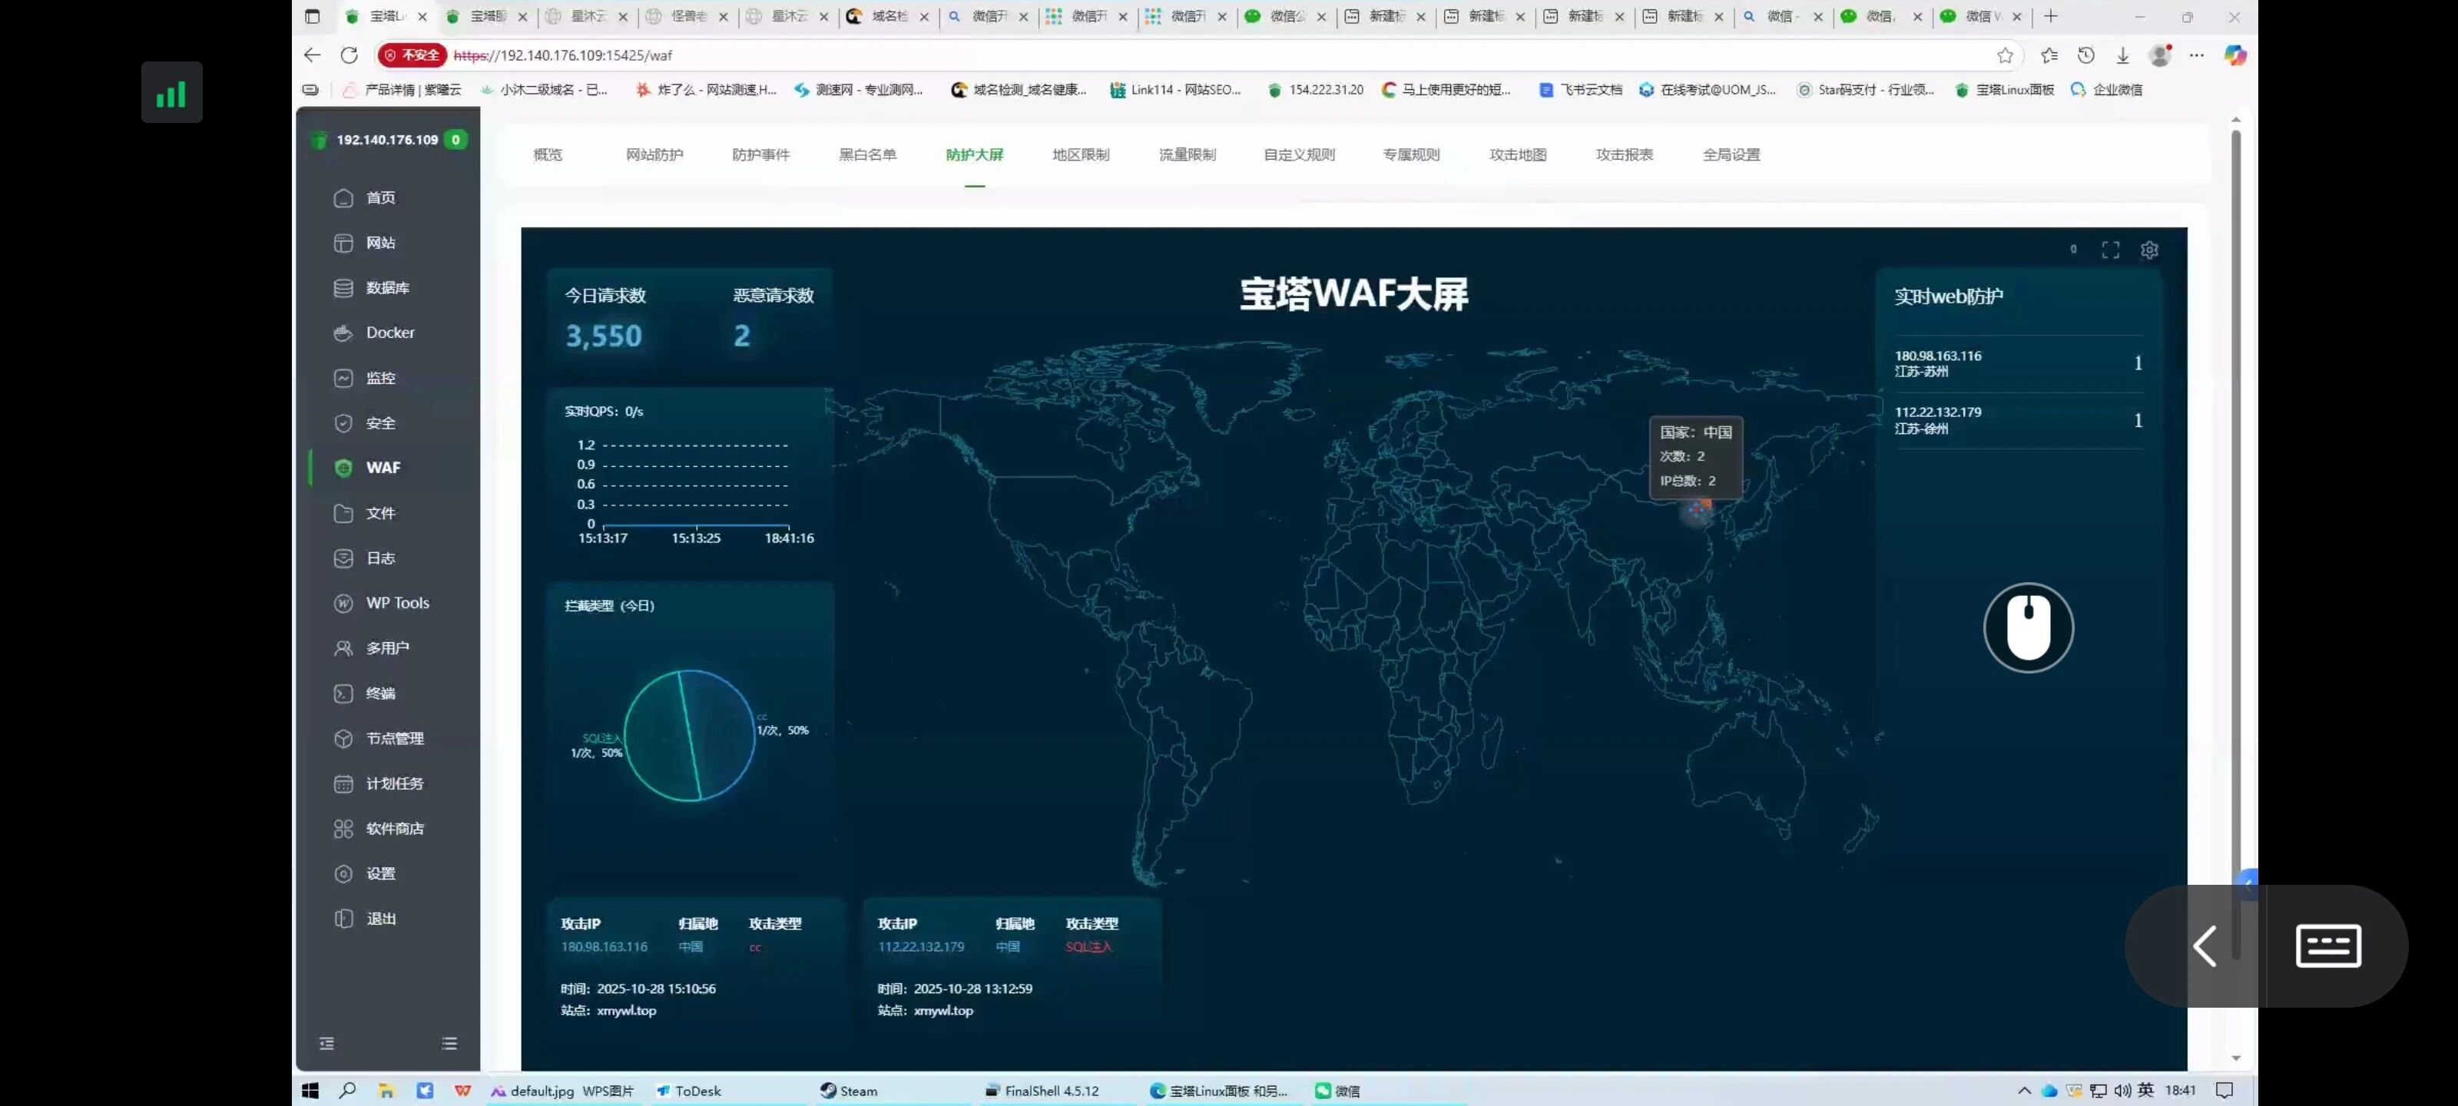Open the browser's three-dot menu
Screen dimensions: 2458x1106
pyautogui.click(x=2195, y=55)
